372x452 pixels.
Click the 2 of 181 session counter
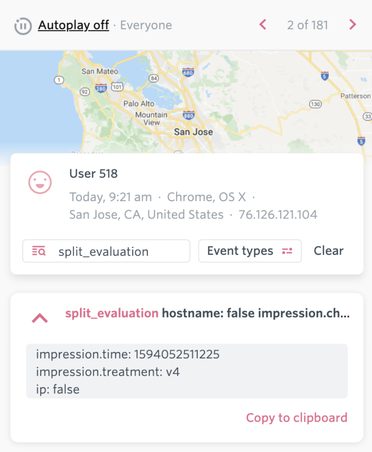coord(307,25)
